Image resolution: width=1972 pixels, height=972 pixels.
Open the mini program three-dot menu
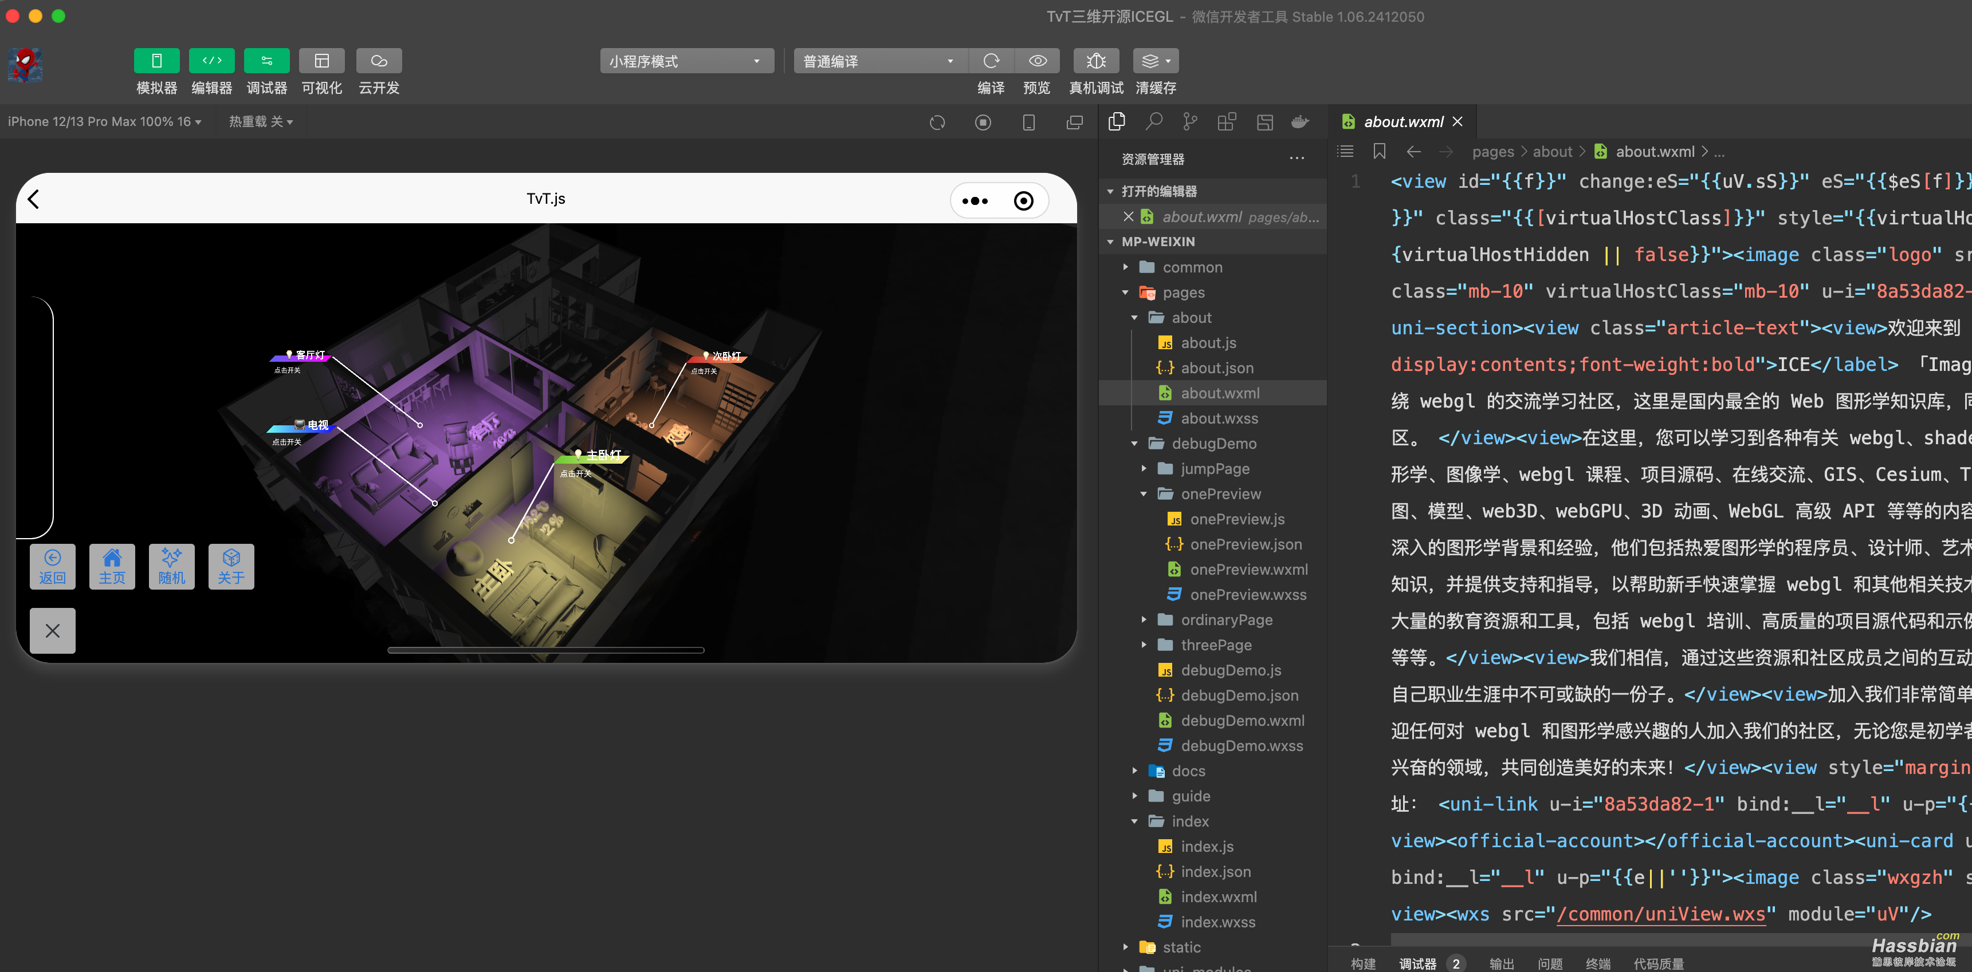point(975,200)
